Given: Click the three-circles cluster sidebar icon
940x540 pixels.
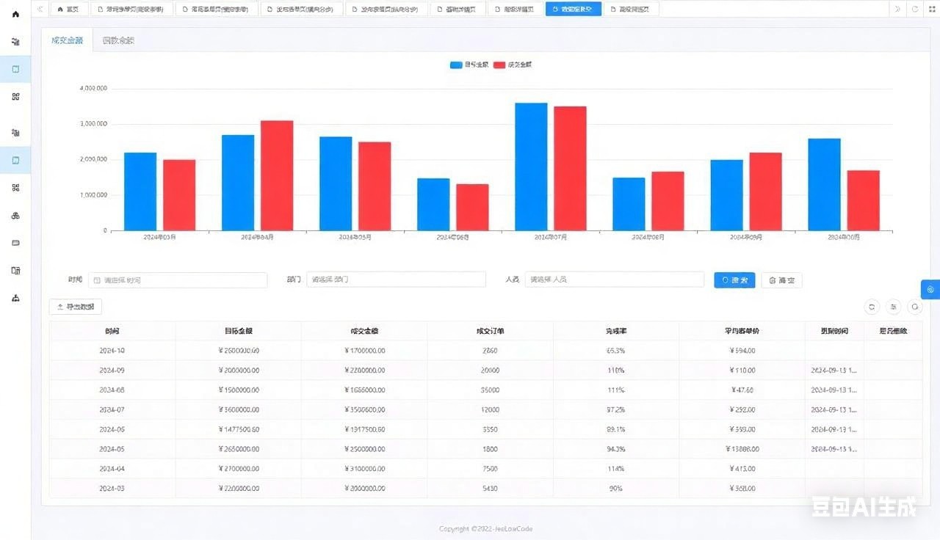Looking at the screenshot, I should click(x=15, y=216).
